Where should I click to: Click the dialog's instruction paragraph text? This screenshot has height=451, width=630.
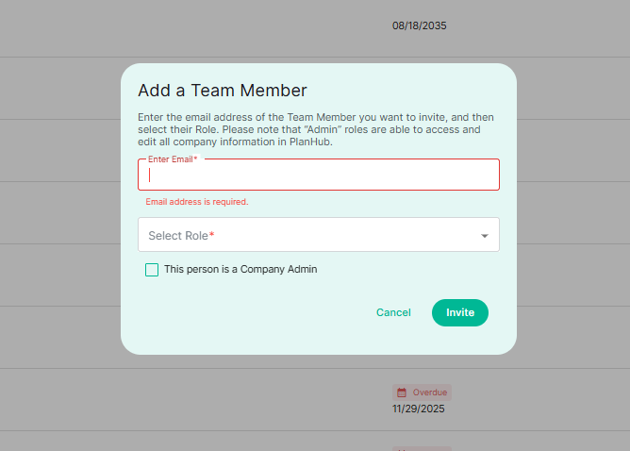click(x=316, y=129)
